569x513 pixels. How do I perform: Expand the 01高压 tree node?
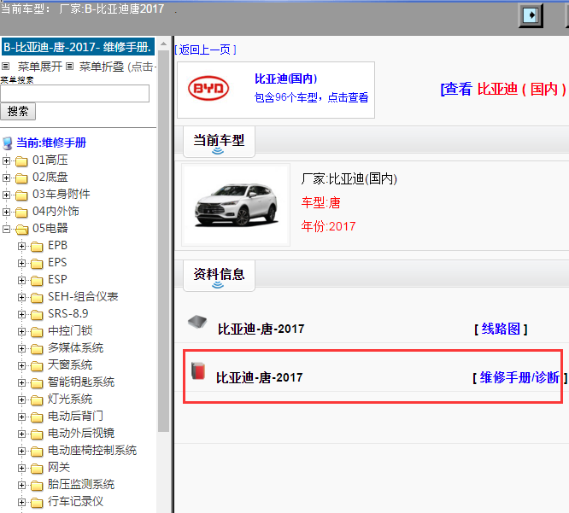click(x=6, y=160)
